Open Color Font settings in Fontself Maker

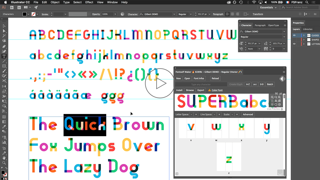217,90
